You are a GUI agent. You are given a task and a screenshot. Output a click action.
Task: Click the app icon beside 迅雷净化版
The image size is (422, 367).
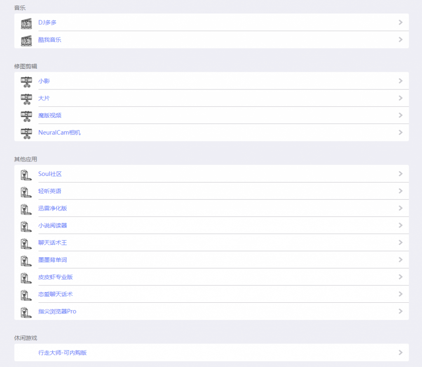[x=26, y=209]
